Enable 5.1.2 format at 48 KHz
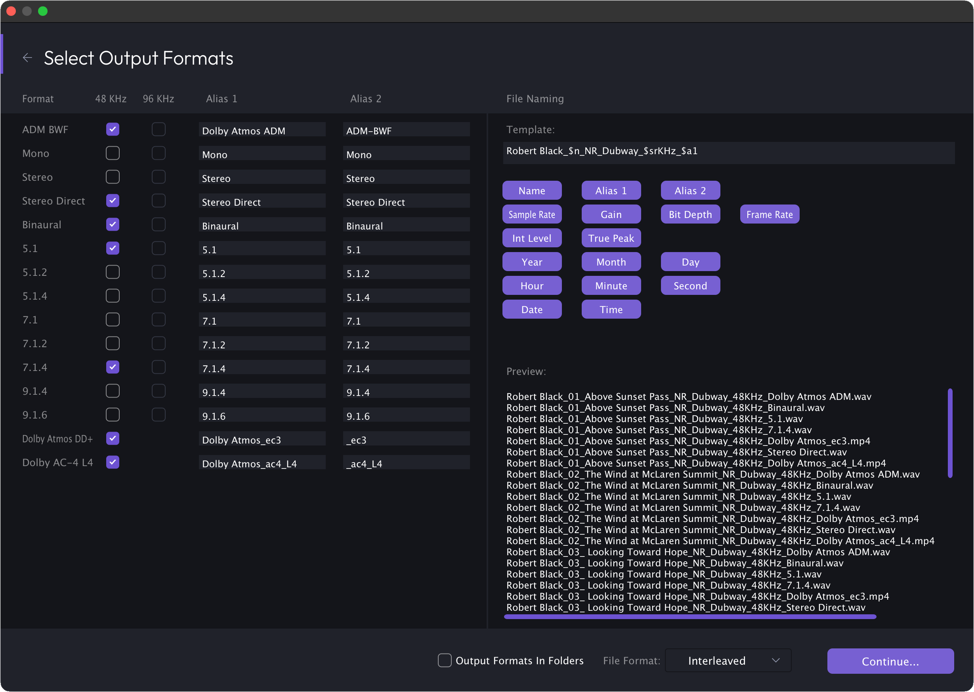This screenshot has width=974, height=692. tap(113, 272)
